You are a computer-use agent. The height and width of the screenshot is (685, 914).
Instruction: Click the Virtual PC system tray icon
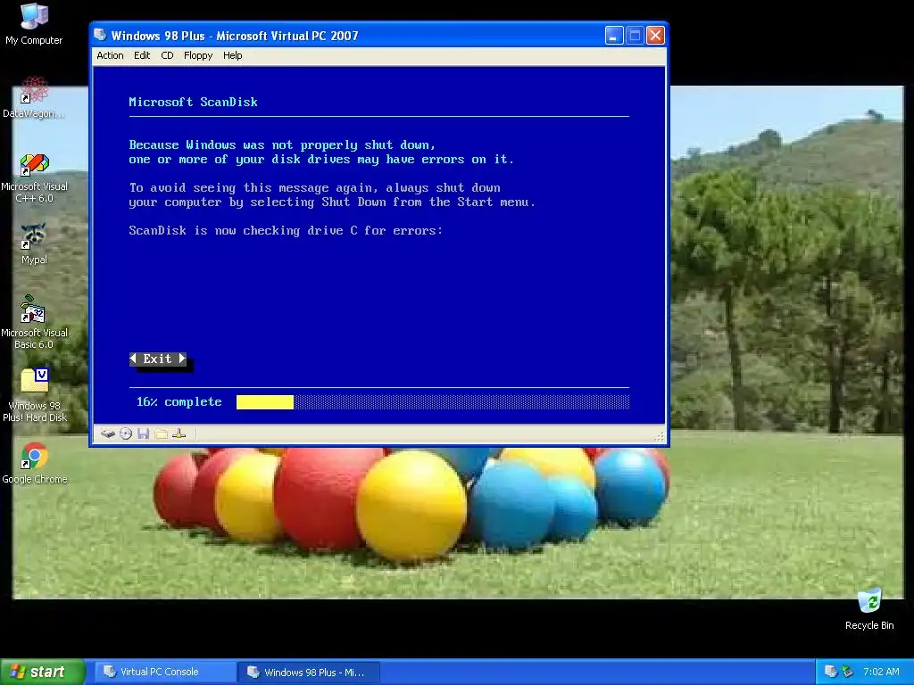[x=831, y=672]
